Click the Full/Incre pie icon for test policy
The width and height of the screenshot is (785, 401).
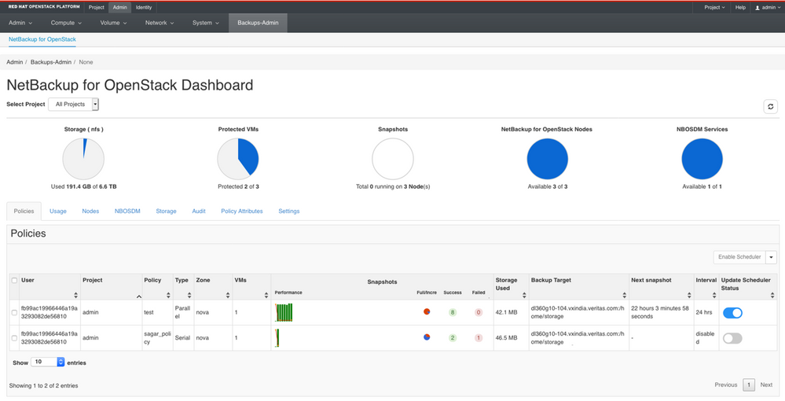(x=427, y=312)
